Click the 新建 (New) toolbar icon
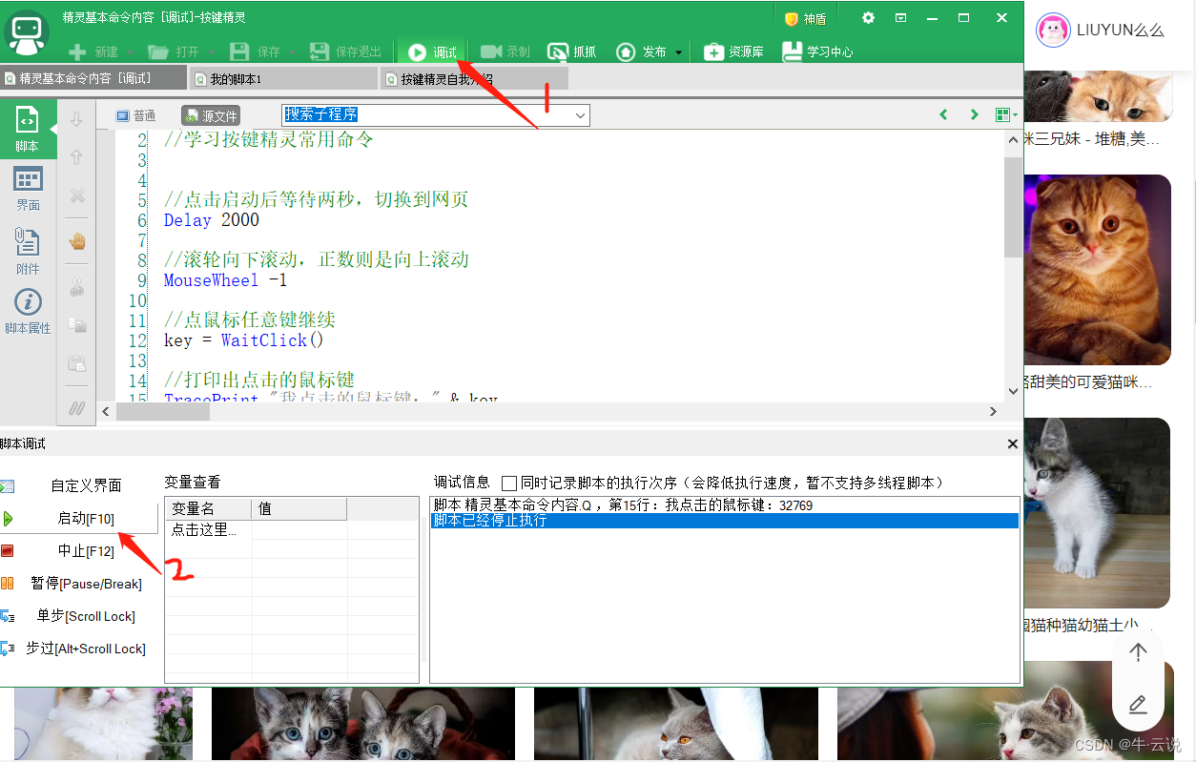 click(78, 52)
